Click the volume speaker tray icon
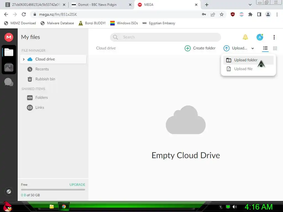Viewport: 283px width, 212px height. pos(235,207)
